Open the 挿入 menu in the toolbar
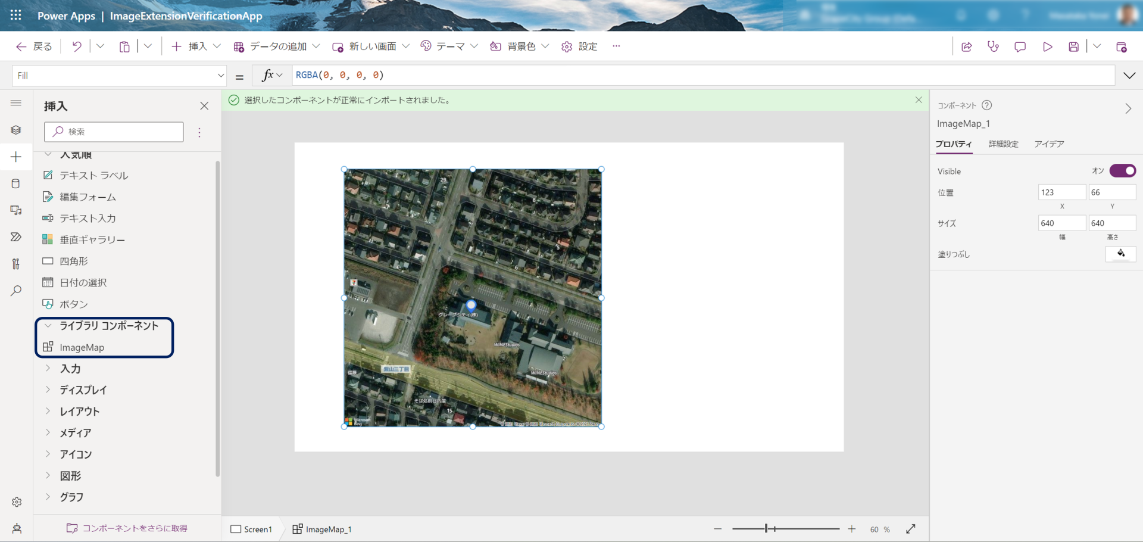This screenshot has height=542, width=1143. [x=196, y=46]
